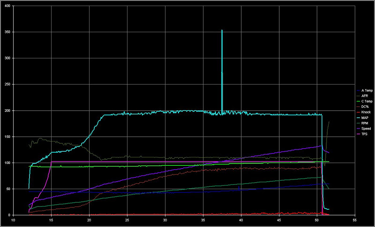This screenshot has height=227, width=375.
Task: Click the 150 label on the vertical axis
Action: click(7, 137)
